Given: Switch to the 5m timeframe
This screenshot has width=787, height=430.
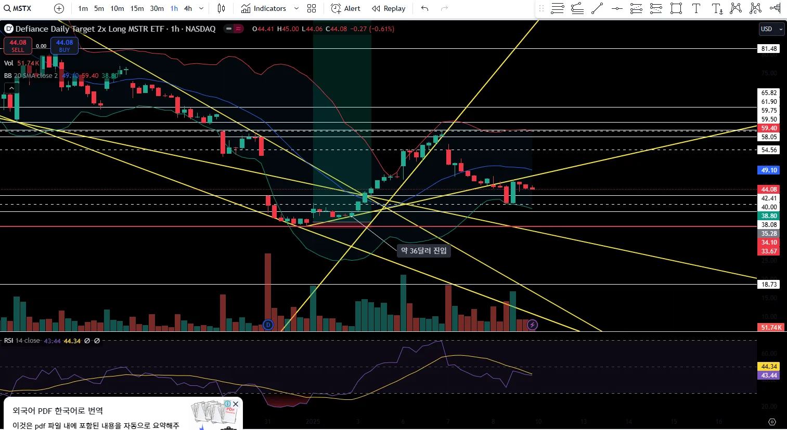Looking at the screenshot, I should tap(99, 8).
